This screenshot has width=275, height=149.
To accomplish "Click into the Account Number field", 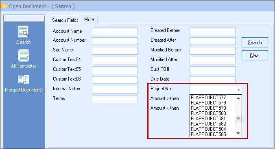I will 115,41.
